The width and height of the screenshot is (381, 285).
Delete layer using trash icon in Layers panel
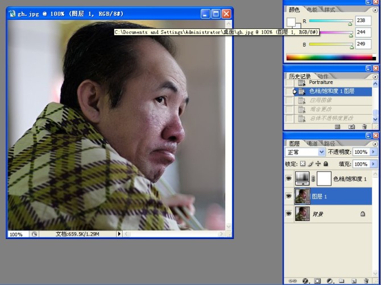(x=366, y=280)
